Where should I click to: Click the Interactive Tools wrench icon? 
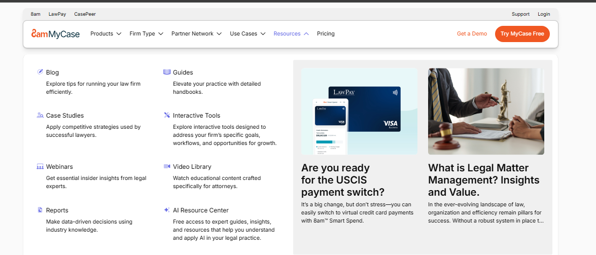tap(167, 115)
